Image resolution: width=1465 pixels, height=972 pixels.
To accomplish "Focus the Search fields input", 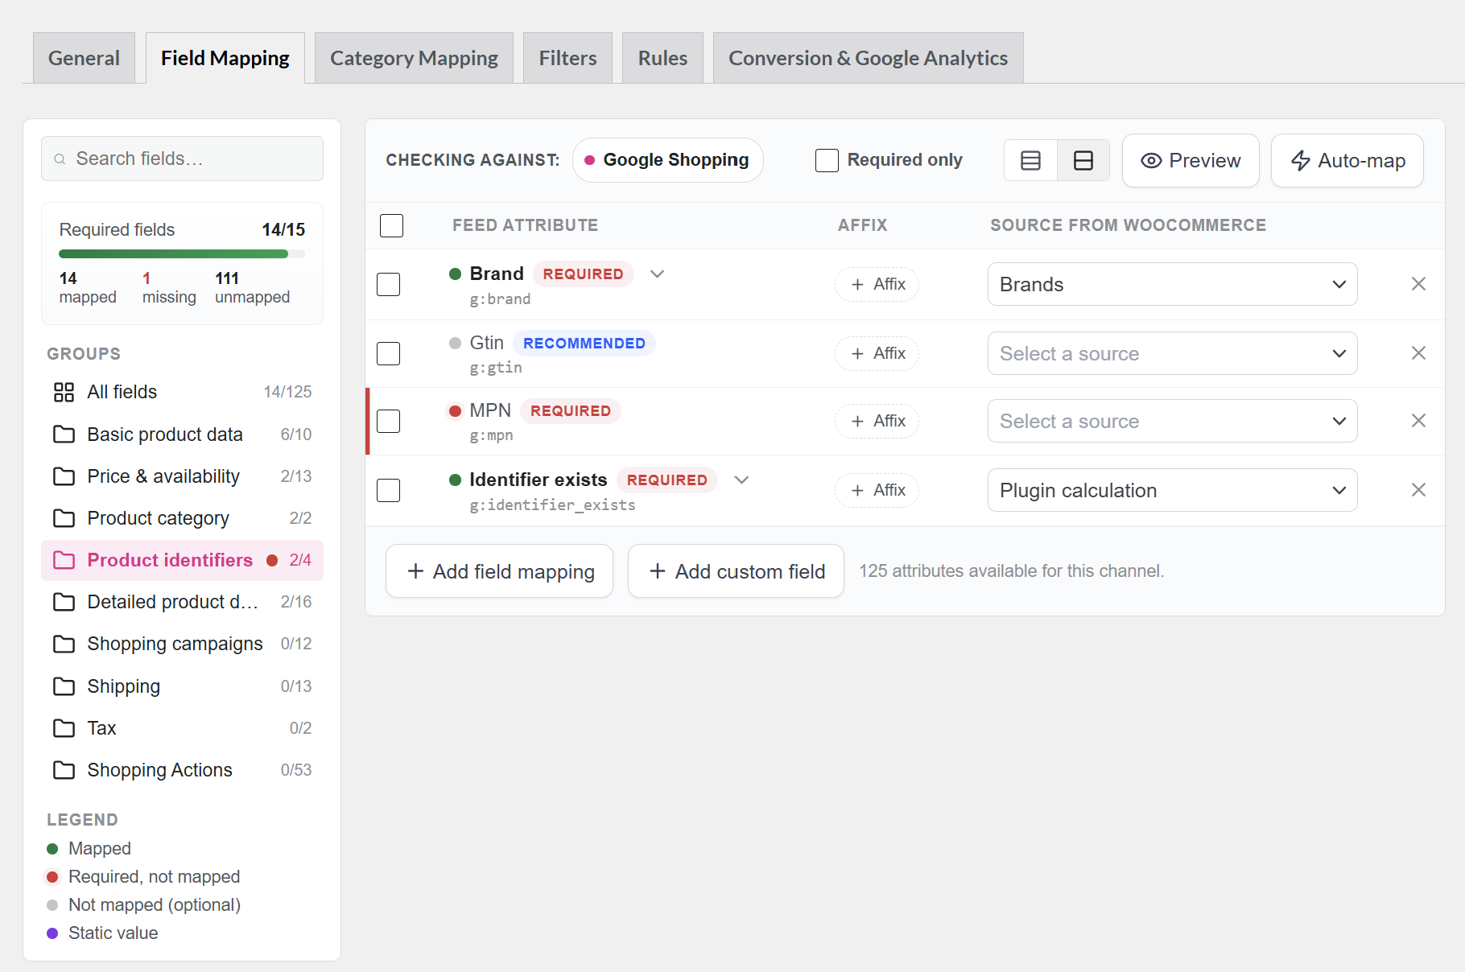I will 182,159.
